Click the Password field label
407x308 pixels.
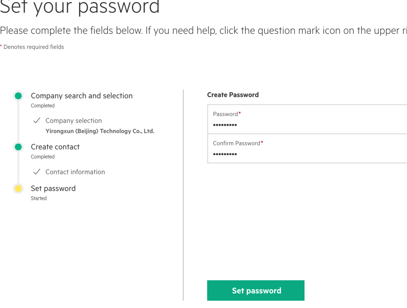point(225,114)
